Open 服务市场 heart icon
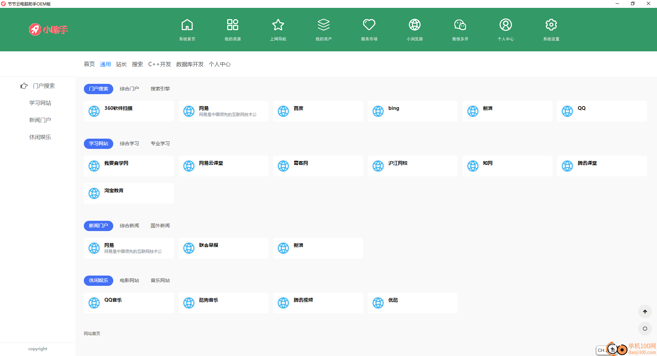This screenshot has width=657, height=356. point(369,25)
